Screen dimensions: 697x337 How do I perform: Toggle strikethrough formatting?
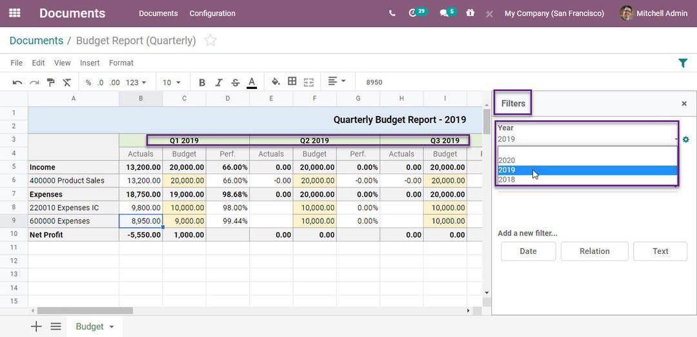236,82
